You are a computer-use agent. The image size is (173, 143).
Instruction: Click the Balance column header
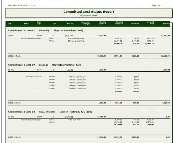166,24
